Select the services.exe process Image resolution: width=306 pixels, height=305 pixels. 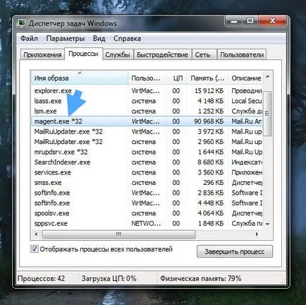click(x=147, y=172)
